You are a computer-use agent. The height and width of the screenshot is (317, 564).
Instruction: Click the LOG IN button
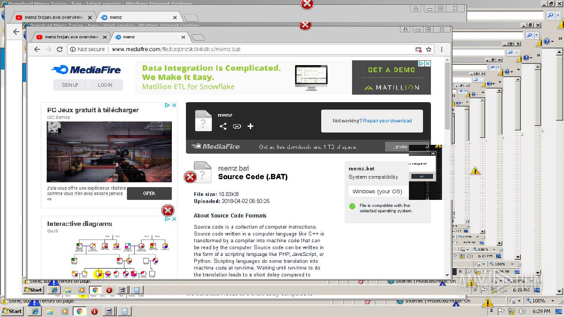point(105,85)
